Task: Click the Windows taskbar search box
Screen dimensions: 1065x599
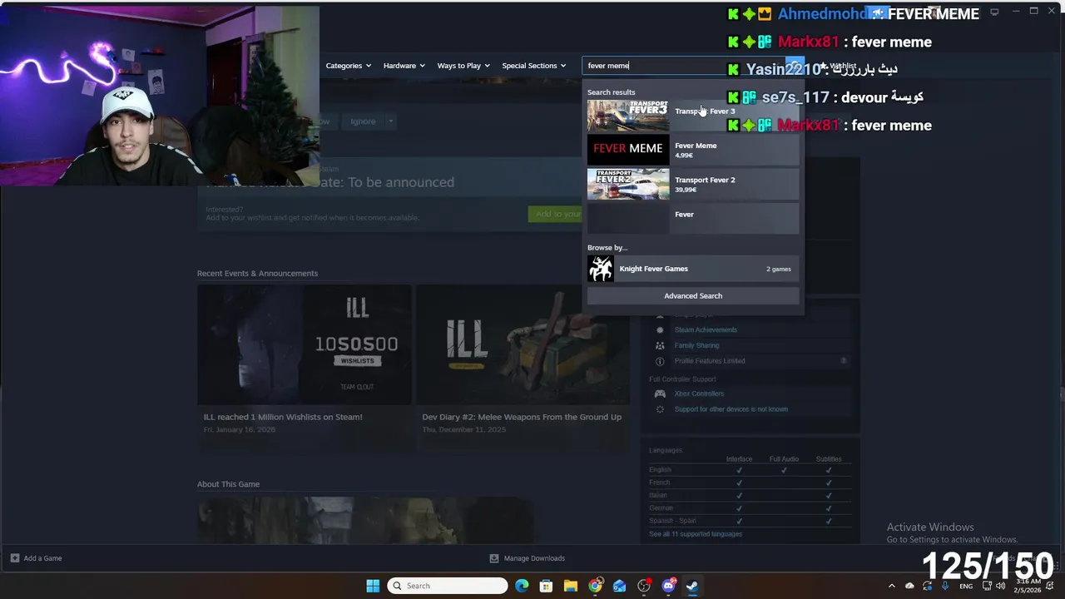Action: (x=448, y=586)
